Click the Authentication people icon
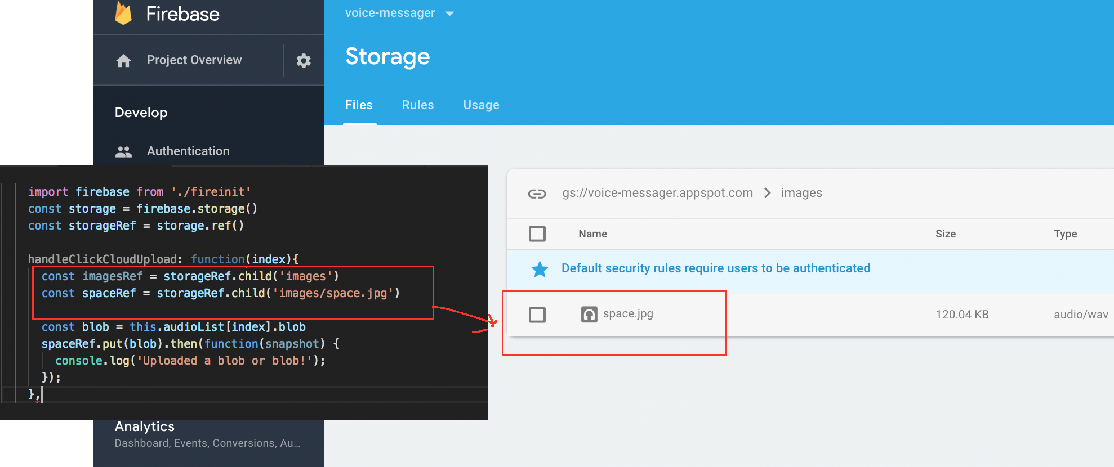The height and width of the screenshot is (467, 1114). coord(123,151)
